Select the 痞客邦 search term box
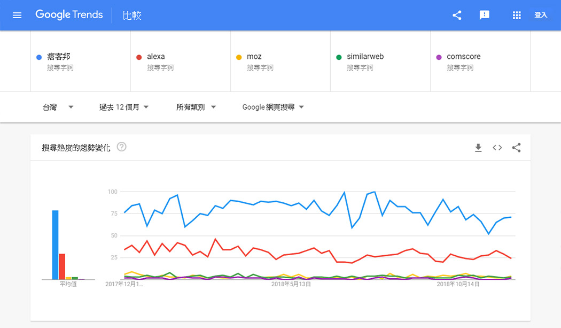Screen dimensions: 561x328 coord(80,61)
